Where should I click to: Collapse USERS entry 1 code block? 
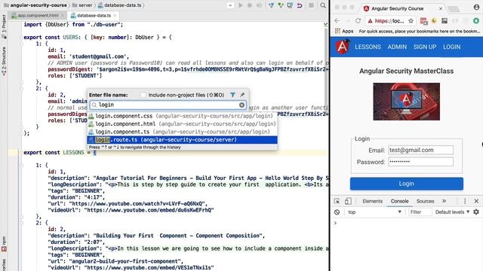tap(22, 44)
